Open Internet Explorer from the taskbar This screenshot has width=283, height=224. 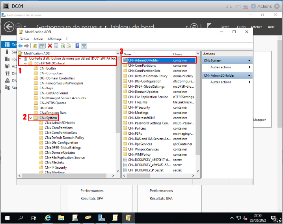48,218
